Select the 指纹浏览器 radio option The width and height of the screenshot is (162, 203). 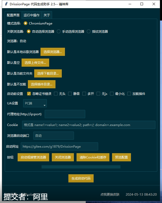tap(88, 31)
